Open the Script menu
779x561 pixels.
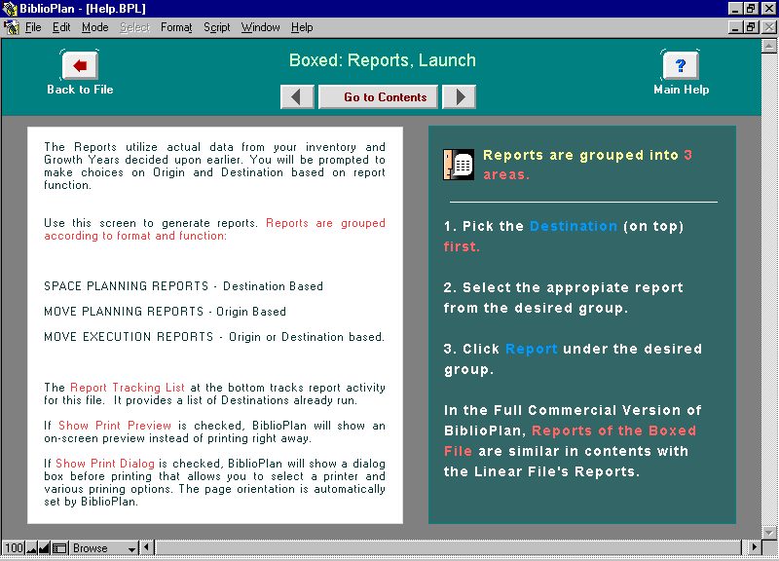click(216, 27)
